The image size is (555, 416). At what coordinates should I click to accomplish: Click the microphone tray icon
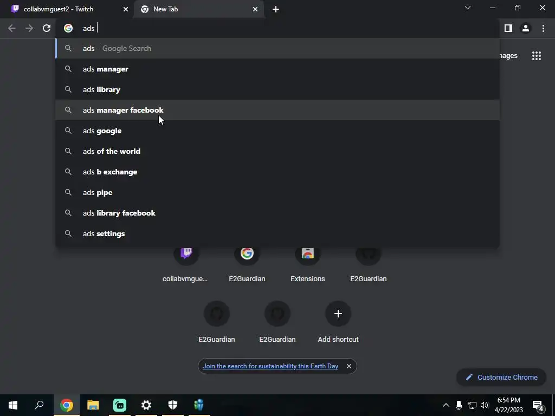[459, 405]
